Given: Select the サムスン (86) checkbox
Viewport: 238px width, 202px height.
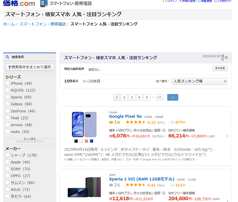Looking at the screenshot, I should coord(8,182).
